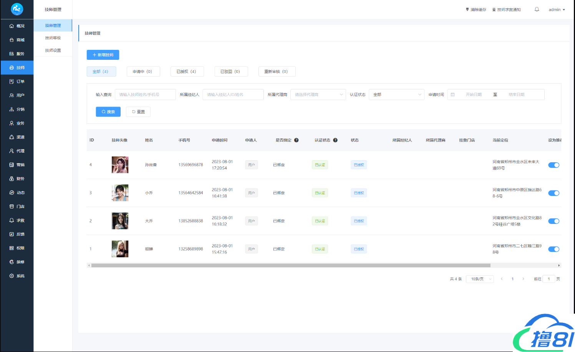Go to 系统 settings in sidebar
The image size is (575, 352).
17,276
